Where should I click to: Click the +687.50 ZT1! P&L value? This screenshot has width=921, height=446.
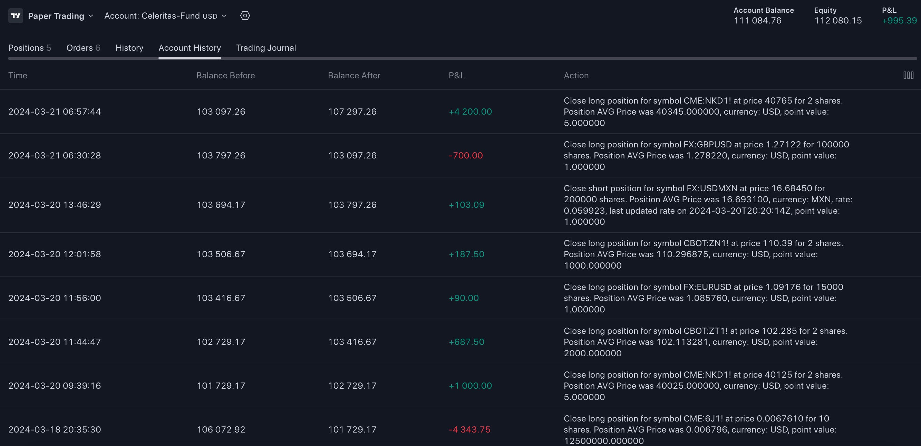[466, 342]
